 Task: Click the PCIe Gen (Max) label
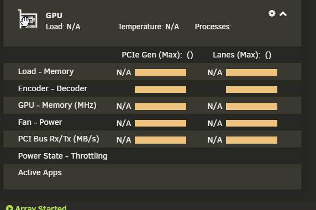click(152, 55)
